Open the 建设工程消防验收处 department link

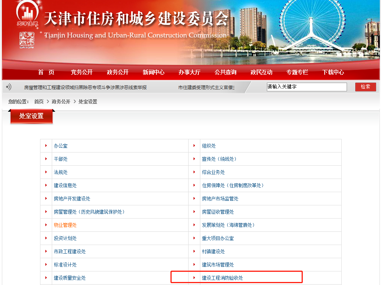[x=222, y=278]
